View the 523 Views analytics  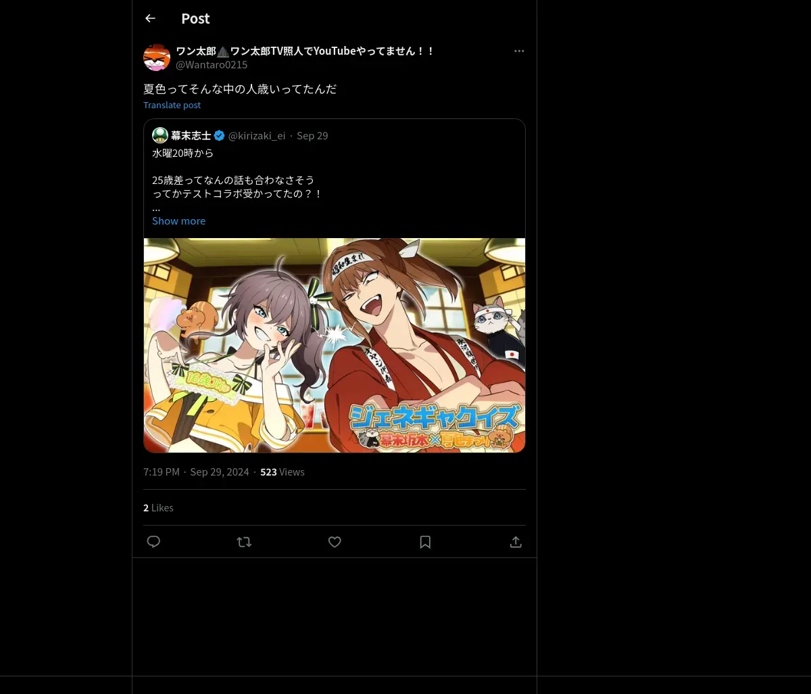(282, 471)
